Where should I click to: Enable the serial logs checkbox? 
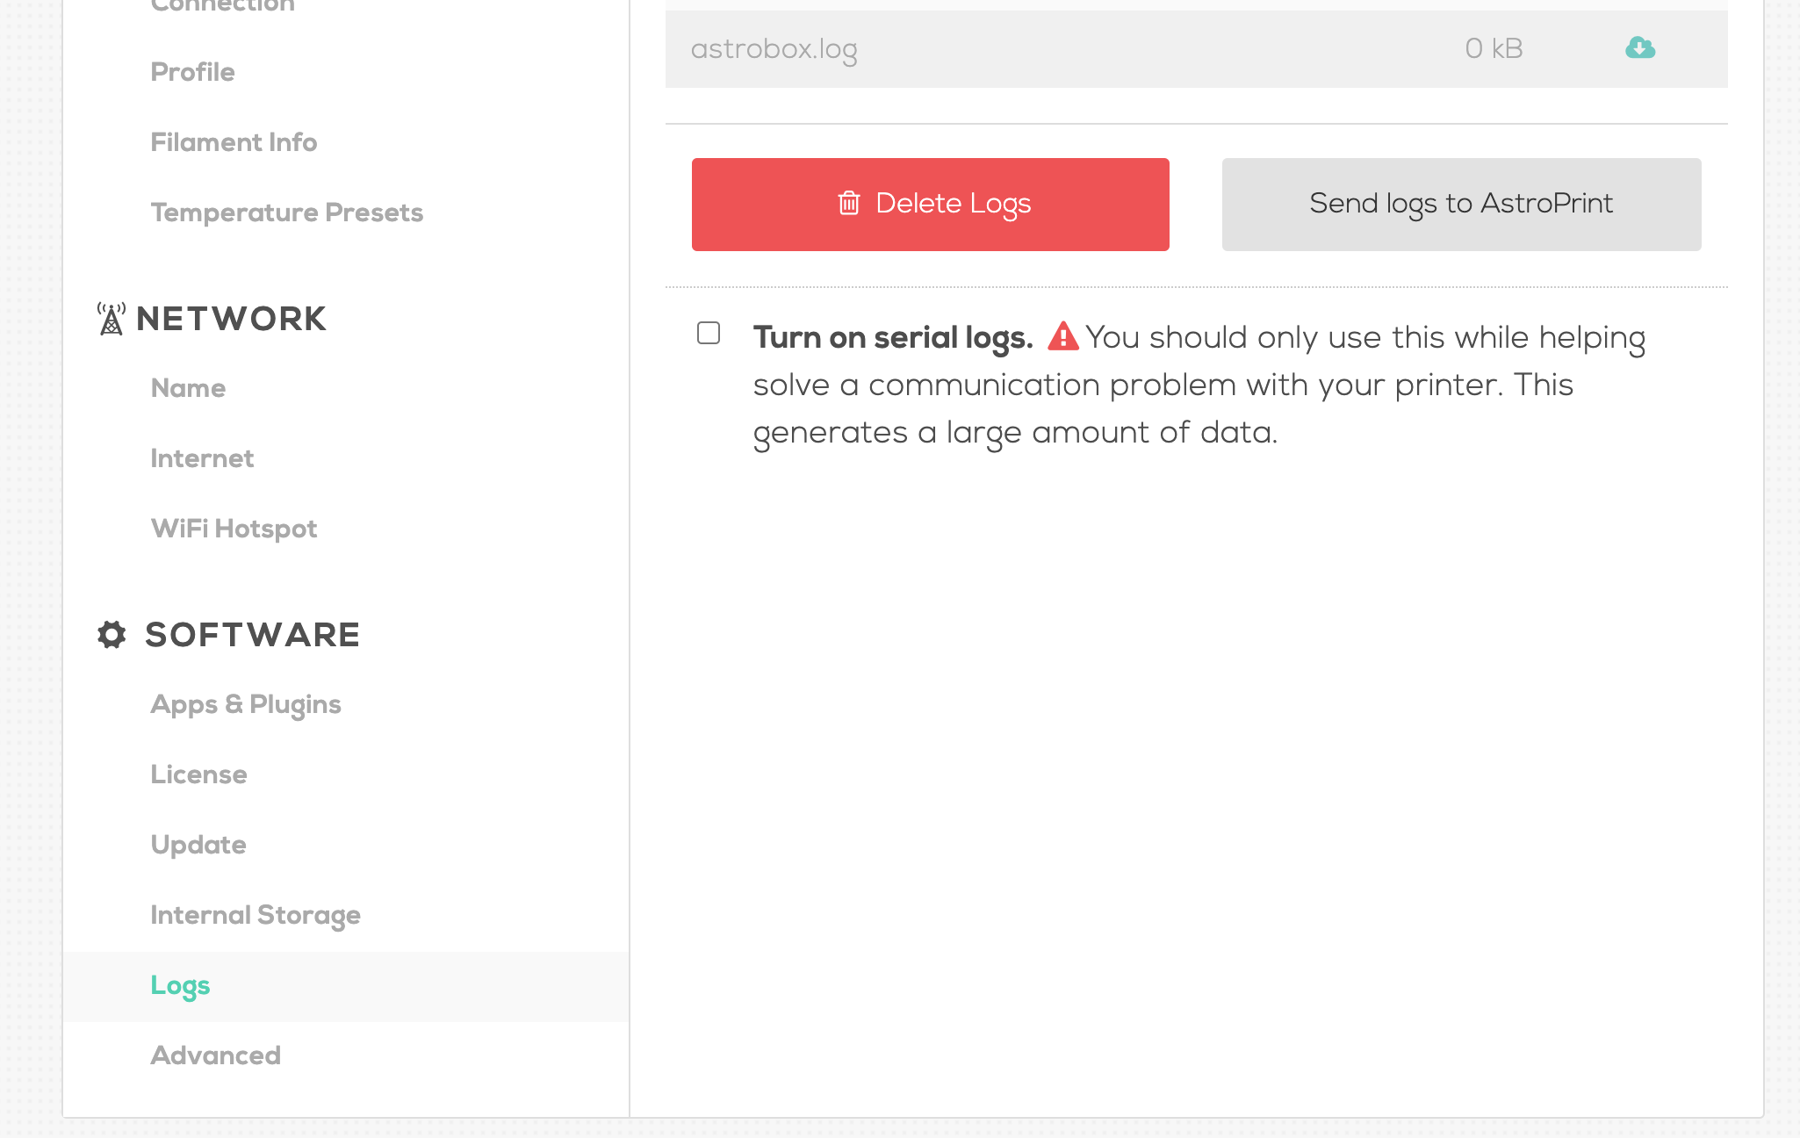pos(709,334)
